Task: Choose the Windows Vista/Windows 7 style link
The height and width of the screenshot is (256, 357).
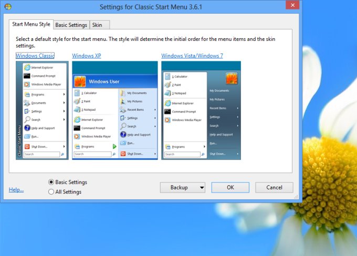Action: click(192, 56)
